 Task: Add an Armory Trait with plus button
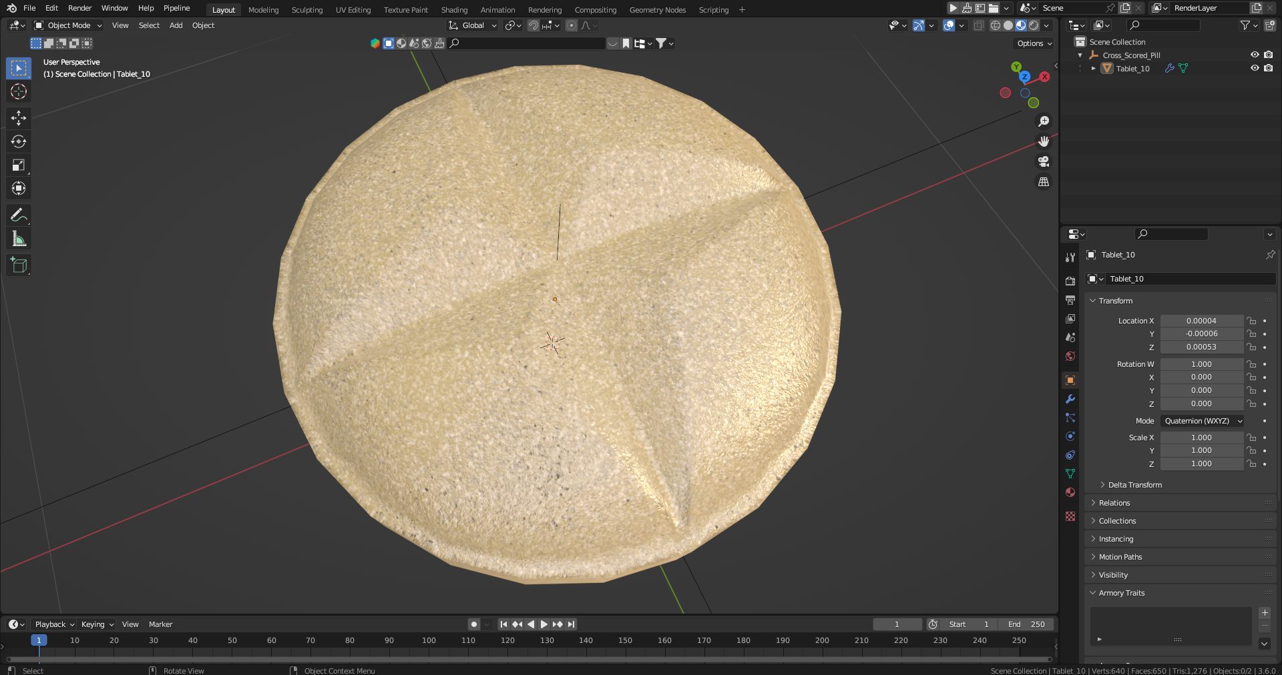point(1265,613)
